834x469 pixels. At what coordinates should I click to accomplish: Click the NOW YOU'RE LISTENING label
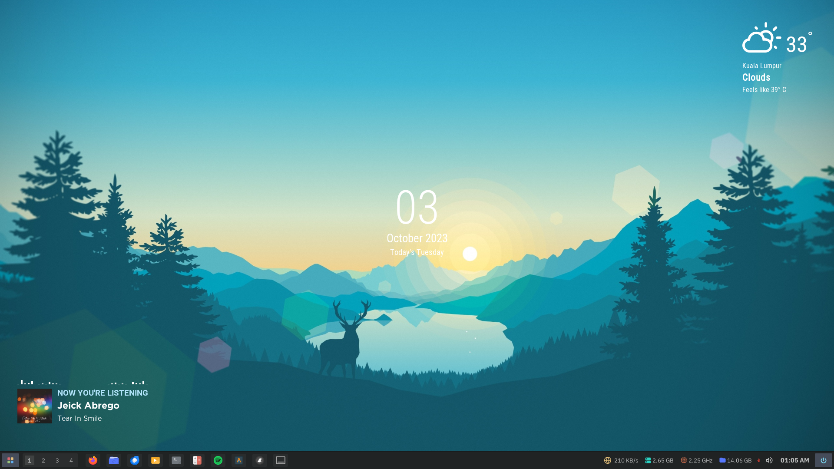click(103, 393)
